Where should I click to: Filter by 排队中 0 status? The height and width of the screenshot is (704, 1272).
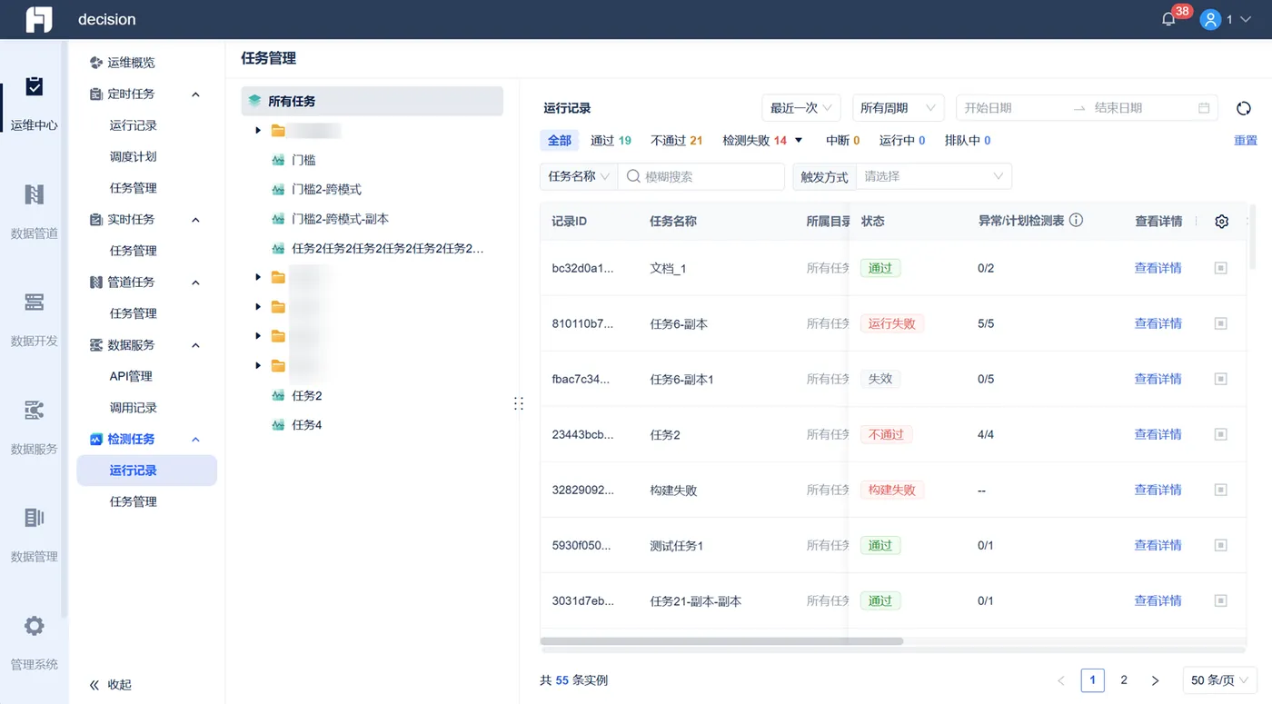pos(968,141)
